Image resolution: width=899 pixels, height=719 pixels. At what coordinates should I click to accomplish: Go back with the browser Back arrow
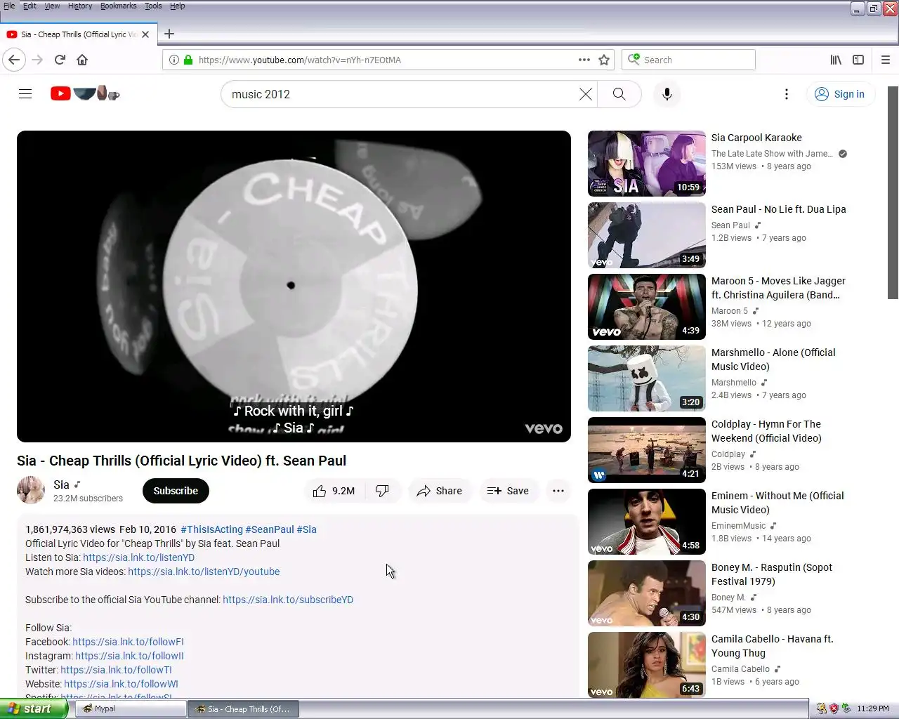click(x=14, y=60)
